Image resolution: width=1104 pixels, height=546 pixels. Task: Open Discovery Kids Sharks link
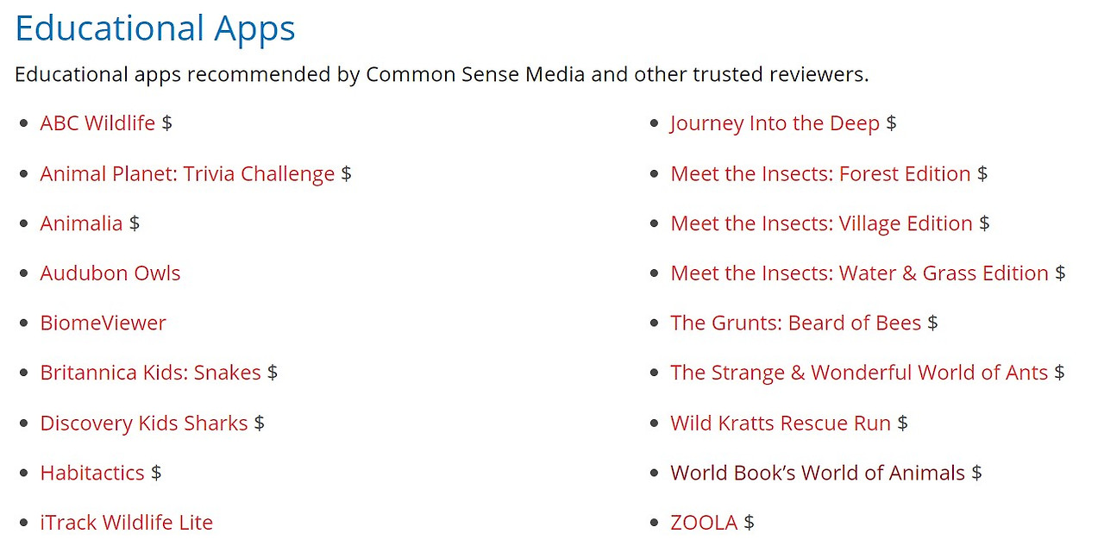pyautogui.click(x=144, y=424)
